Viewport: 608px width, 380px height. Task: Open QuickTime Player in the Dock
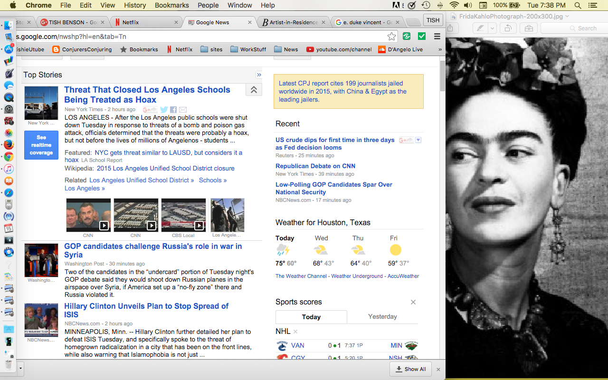click(9, 97)
